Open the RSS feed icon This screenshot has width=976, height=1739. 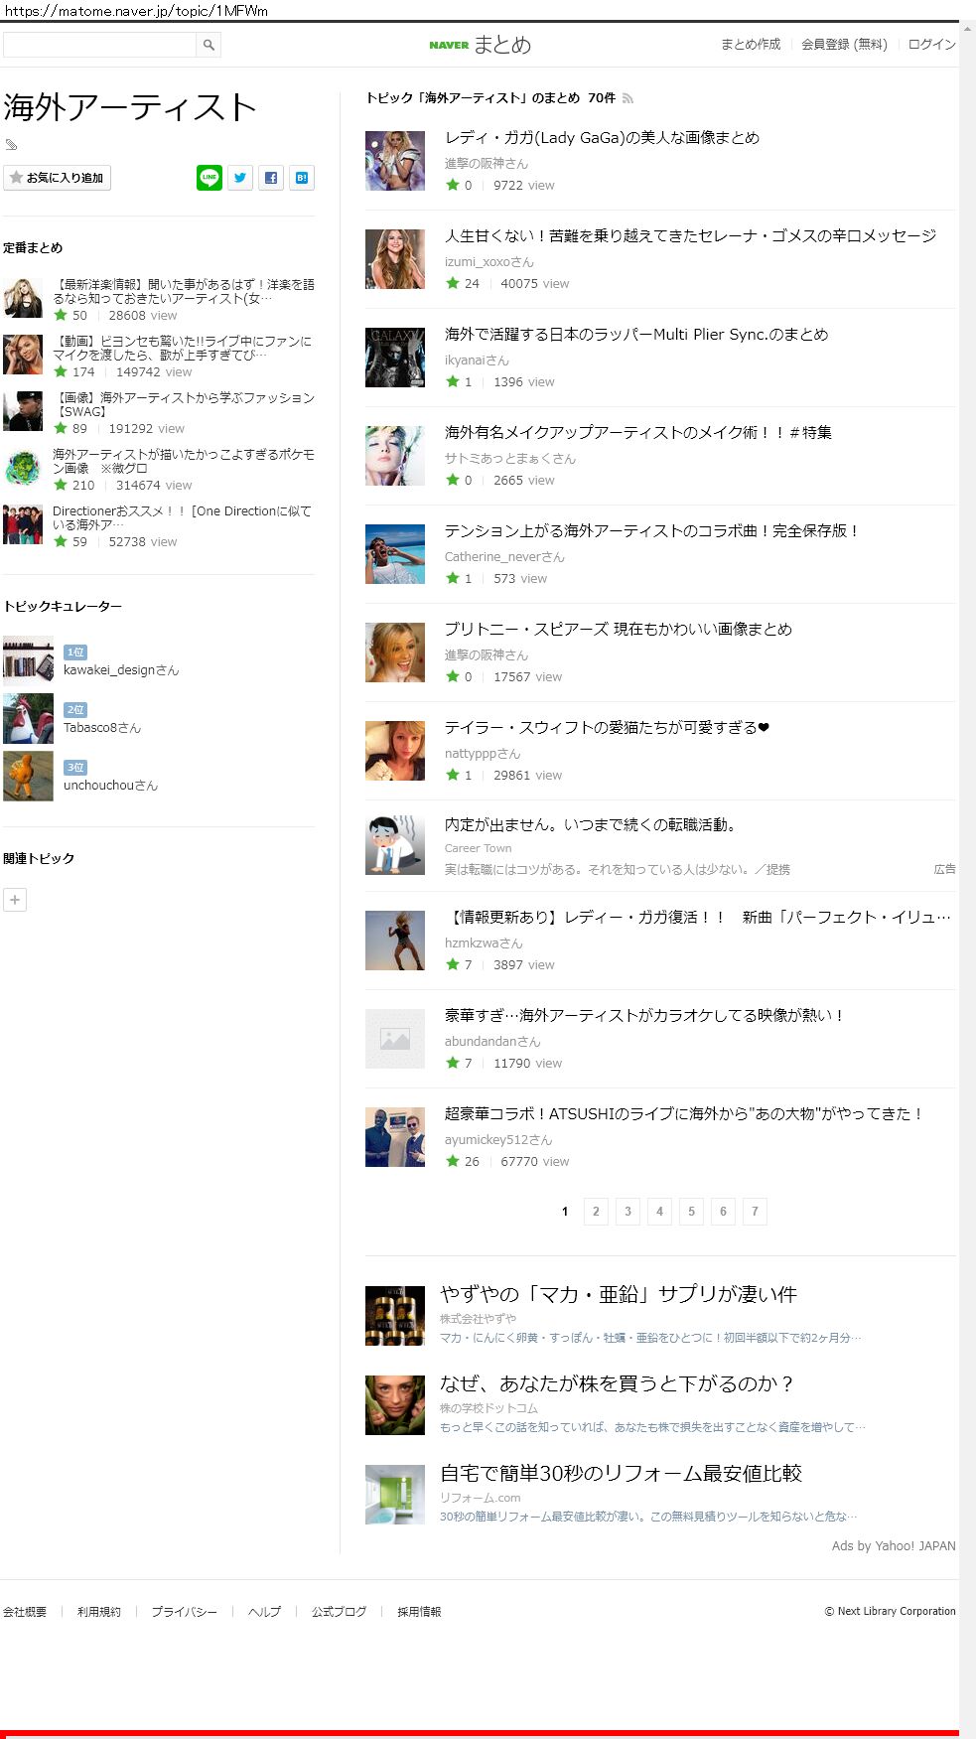click(627, 98)
